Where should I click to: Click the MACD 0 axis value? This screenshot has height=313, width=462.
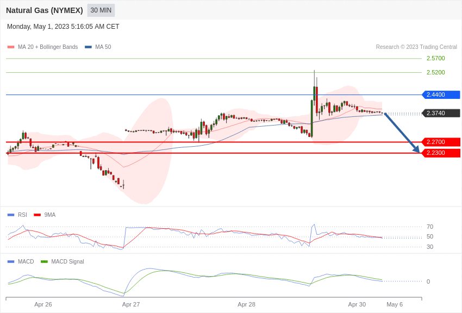(x=428, y=281)
